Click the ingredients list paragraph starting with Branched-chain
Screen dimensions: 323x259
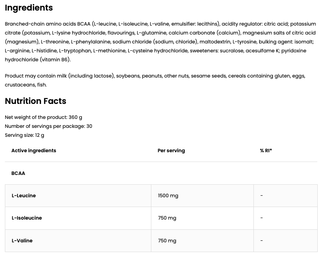[x=160, y=42]
